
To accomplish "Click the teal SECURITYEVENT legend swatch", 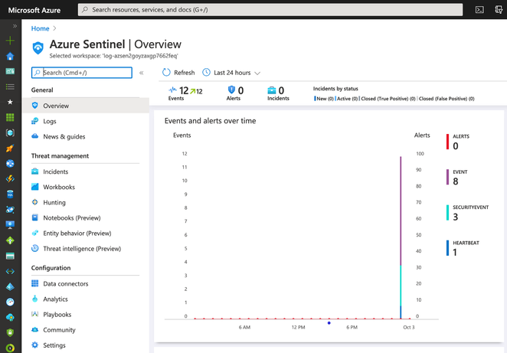I will (447, 213).
